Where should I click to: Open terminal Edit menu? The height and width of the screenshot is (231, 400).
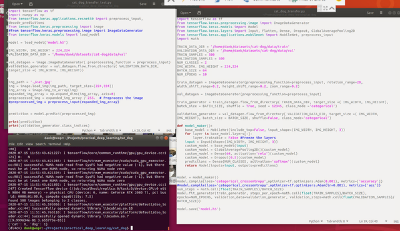pos(20,144)
